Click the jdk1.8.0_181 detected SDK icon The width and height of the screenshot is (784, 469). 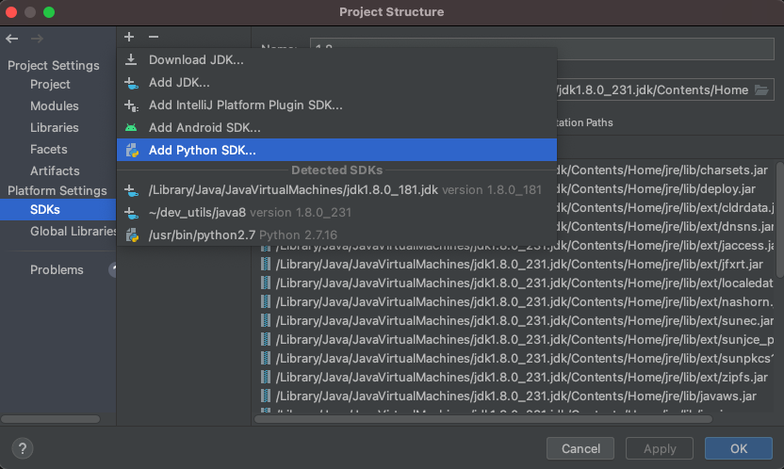(x=131, y=190)
